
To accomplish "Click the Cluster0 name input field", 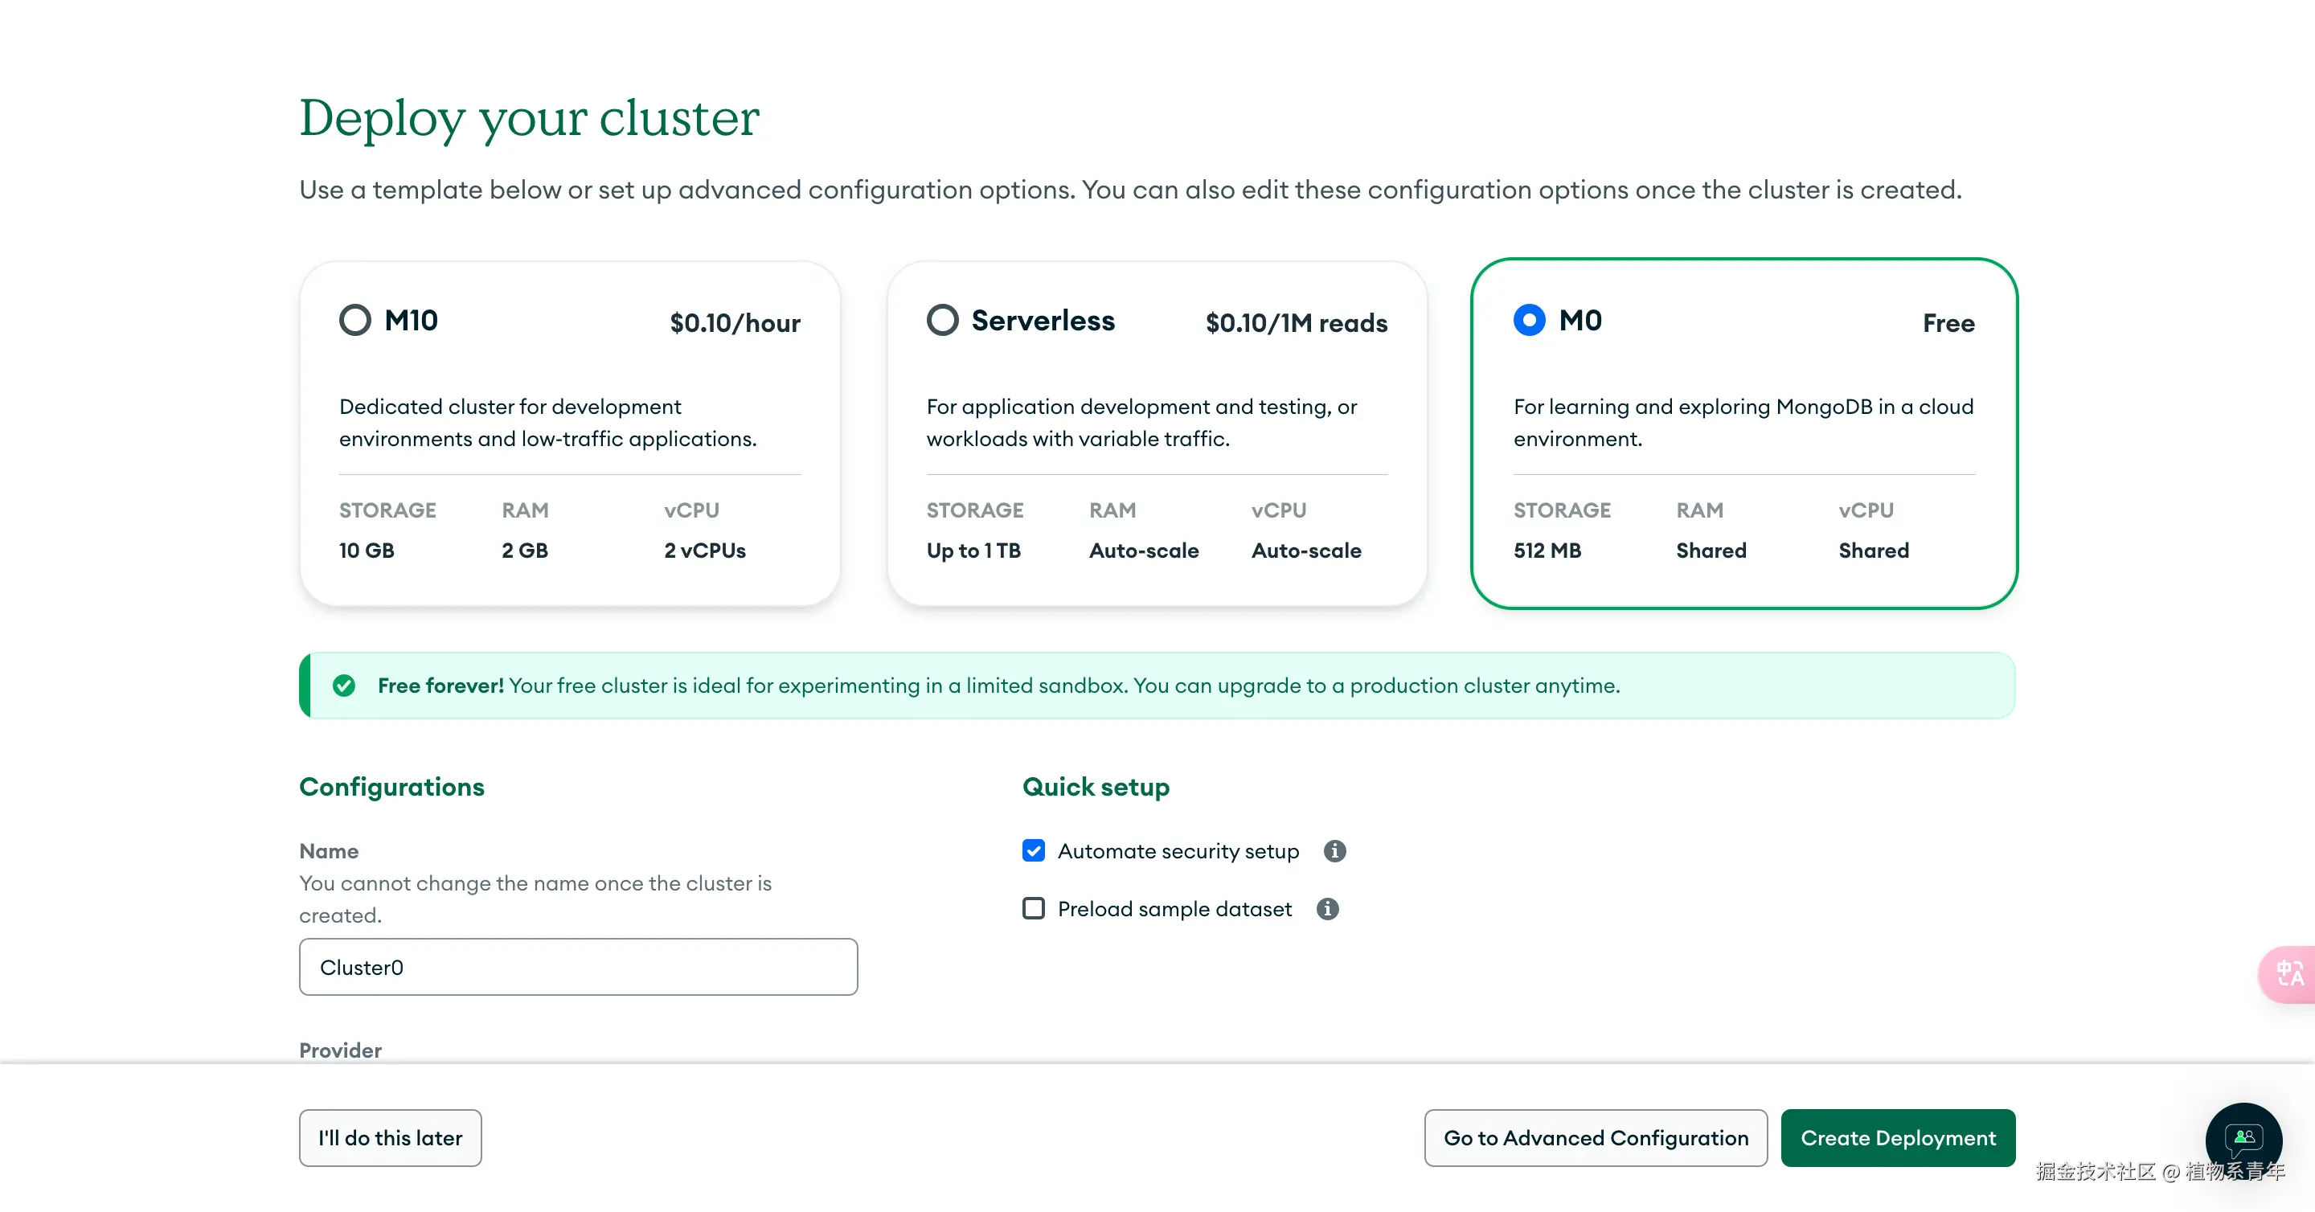I will [578, 967].
